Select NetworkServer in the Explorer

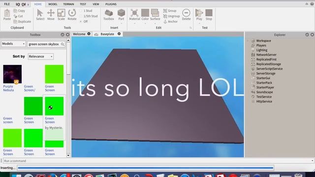tap(266, 55)
